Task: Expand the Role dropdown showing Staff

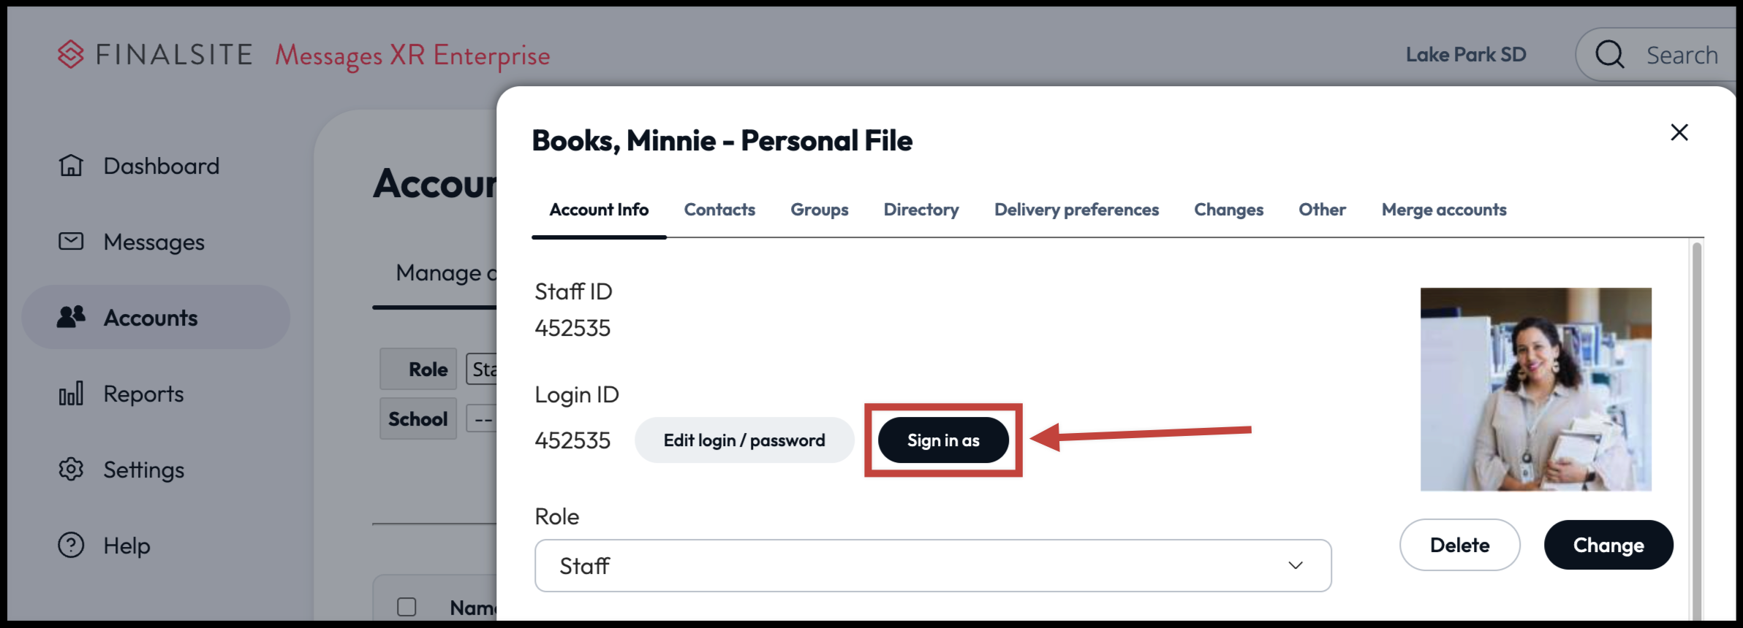Action: [x=932, y=566]
